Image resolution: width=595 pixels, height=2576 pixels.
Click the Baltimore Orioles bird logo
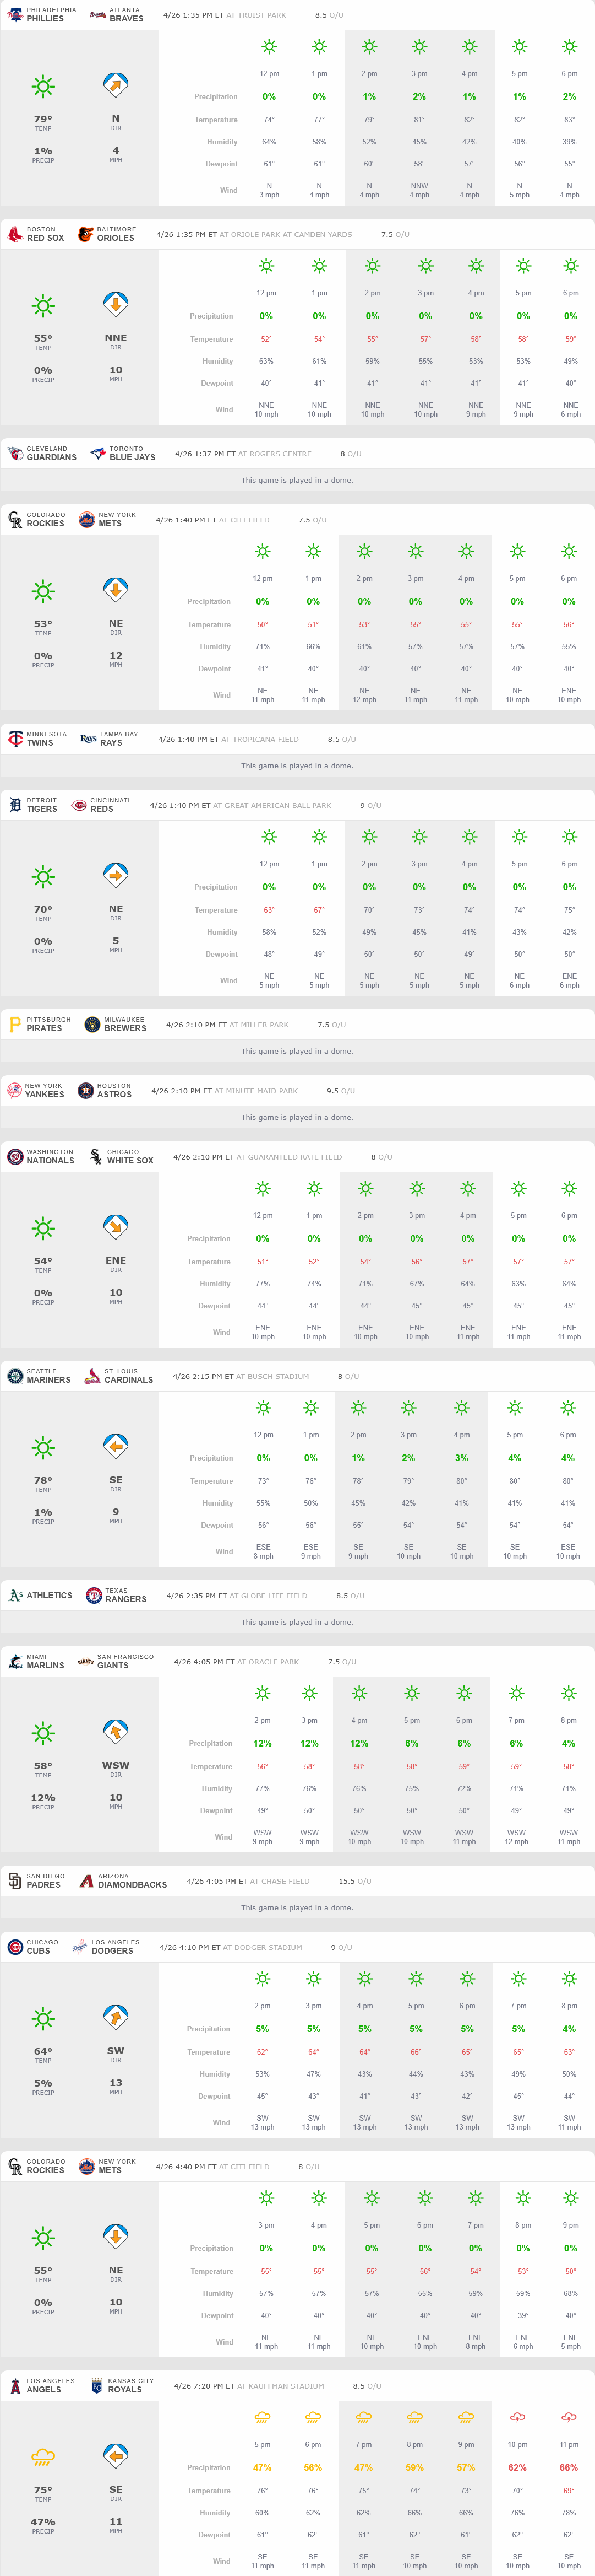pos(86,234)
